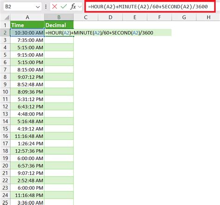
Task: Cancel the formula entry with the X icon
Action: point(54,7)
